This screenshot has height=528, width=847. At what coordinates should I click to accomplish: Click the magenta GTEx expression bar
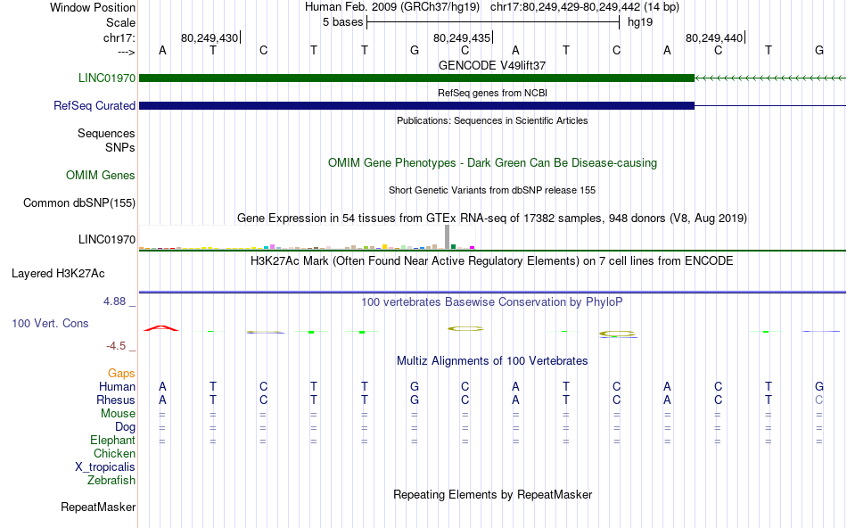click(x=473, y=248)
